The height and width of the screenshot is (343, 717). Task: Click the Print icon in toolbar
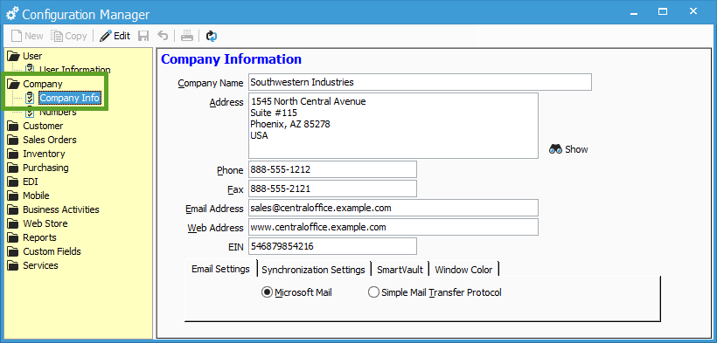(187, 36)
